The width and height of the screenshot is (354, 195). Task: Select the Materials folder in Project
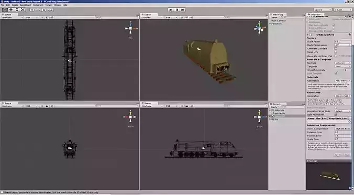coord(279,110)
